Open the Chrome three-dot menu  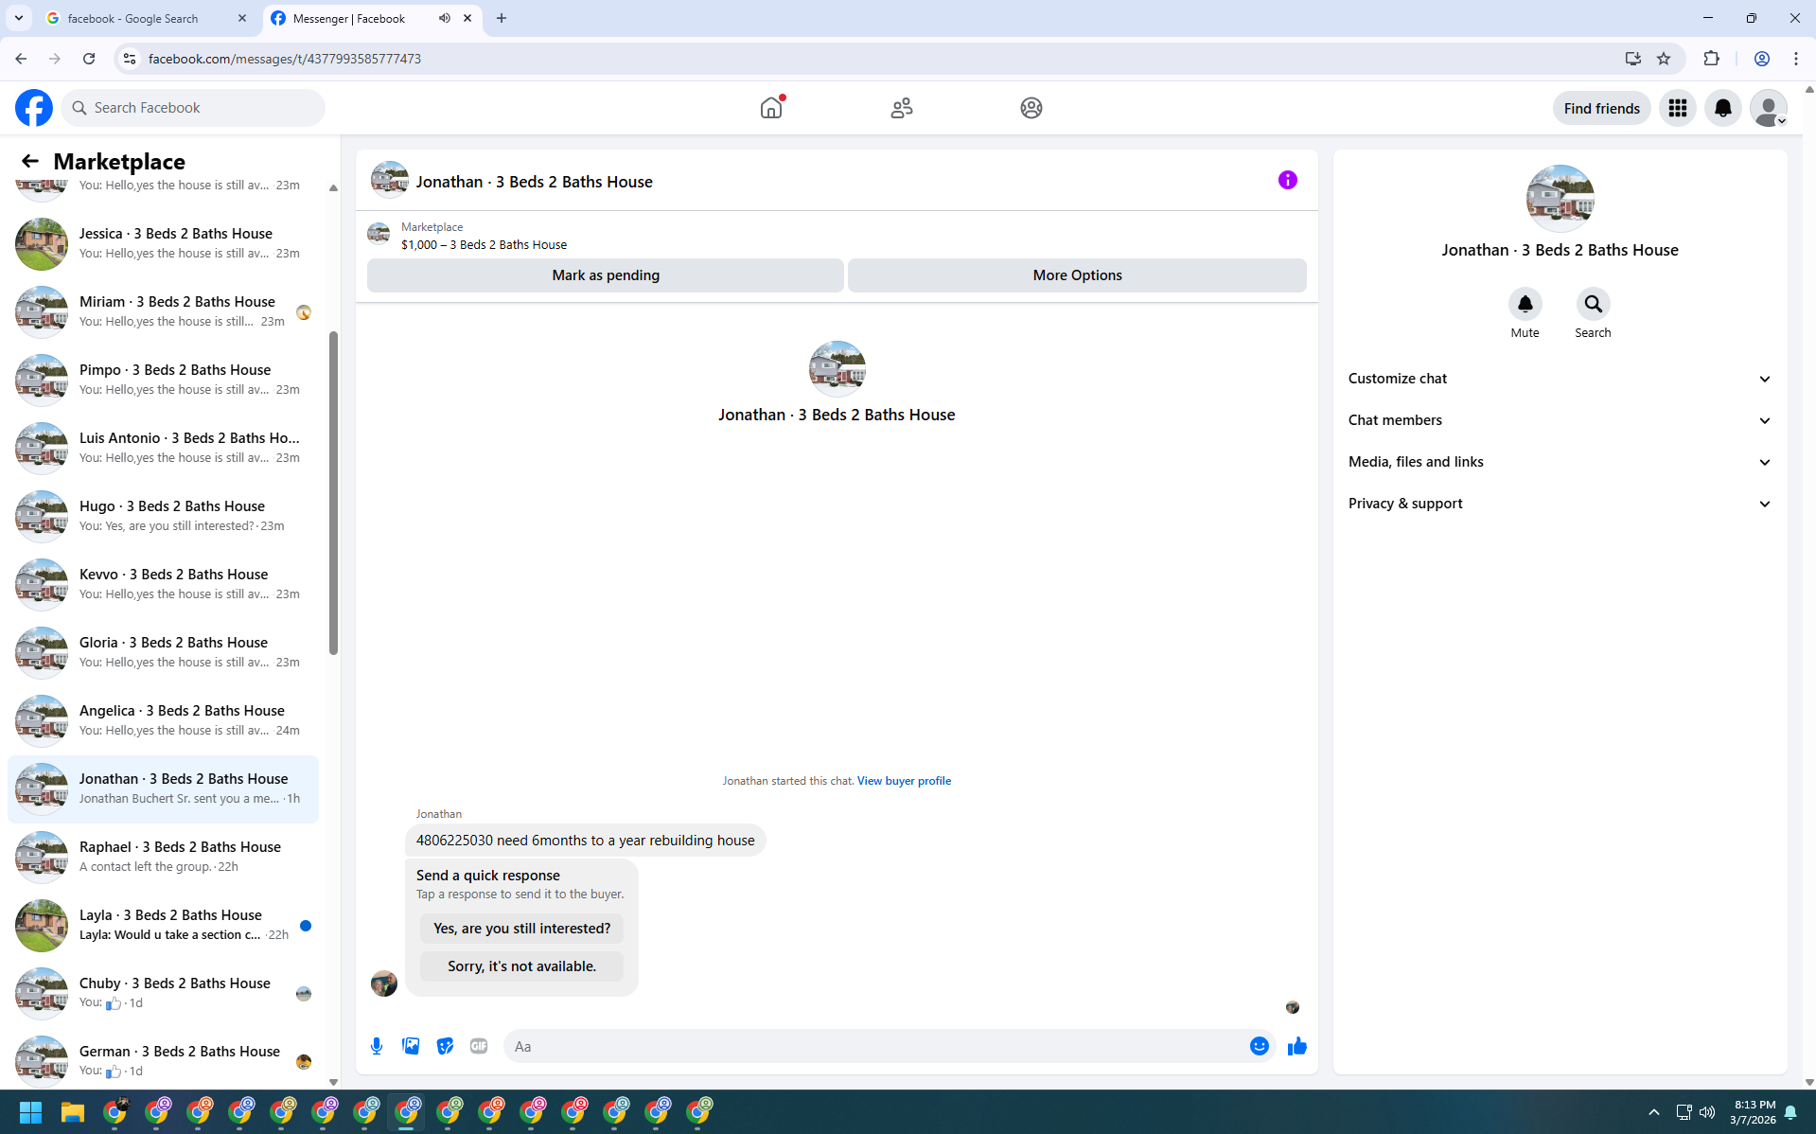point(1796,59)
